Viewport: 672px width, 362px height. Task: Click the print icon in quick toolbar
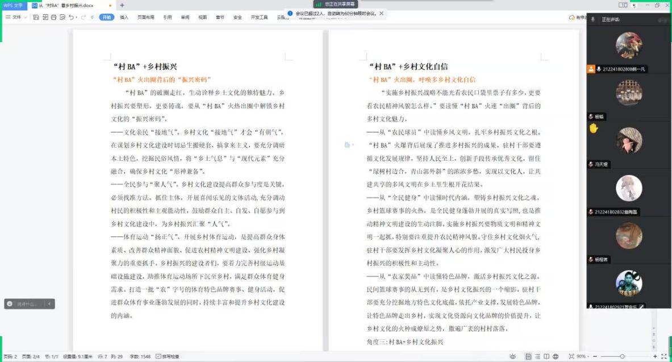(54, 17)
